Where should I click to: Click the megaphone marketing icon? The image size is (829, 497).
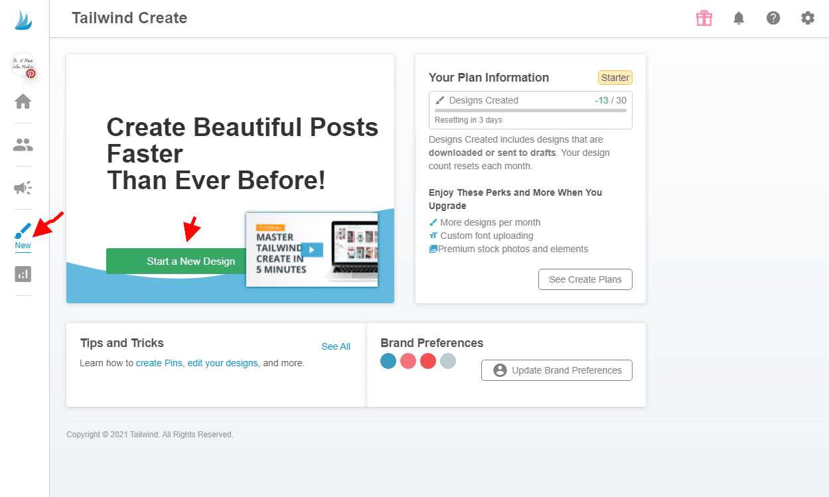22,188
